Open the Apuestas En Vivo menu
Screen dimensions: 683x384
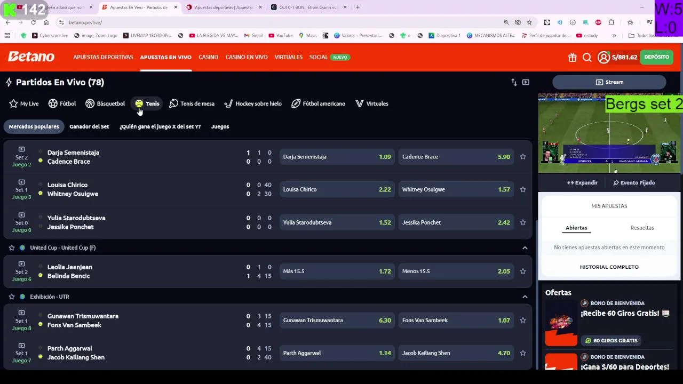click(x=165, y=57)
